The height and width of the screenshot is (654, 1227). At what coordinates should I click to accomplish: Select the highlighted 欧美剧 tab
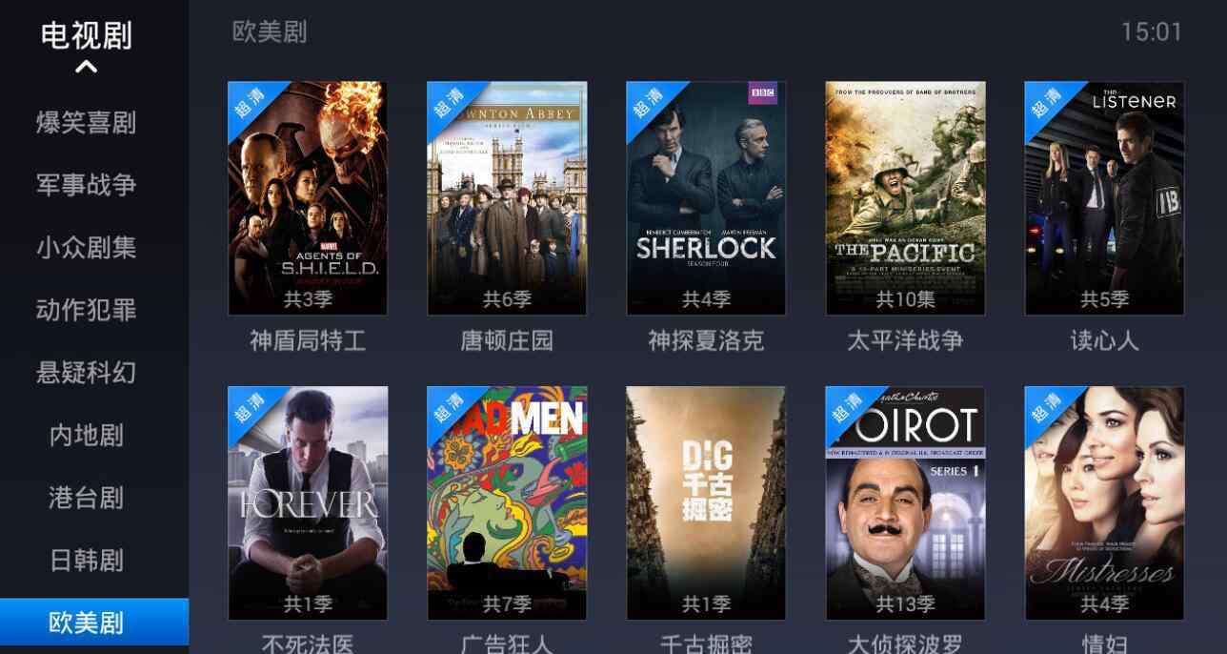(94, 623)
